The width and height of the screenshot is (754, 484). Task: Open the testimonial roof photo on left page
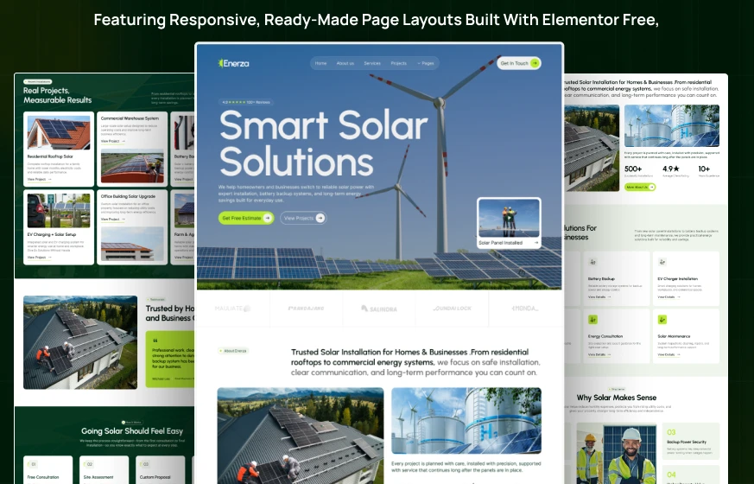click(x=80, y=342)
